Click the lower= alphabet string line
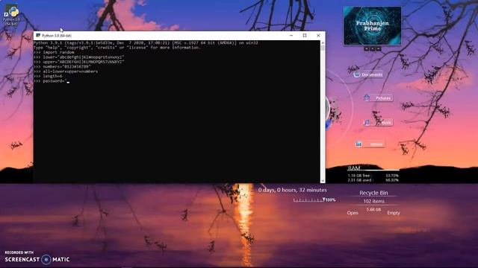Image resolution: width=478 pixels, height=268 pixels. [78, 57]
